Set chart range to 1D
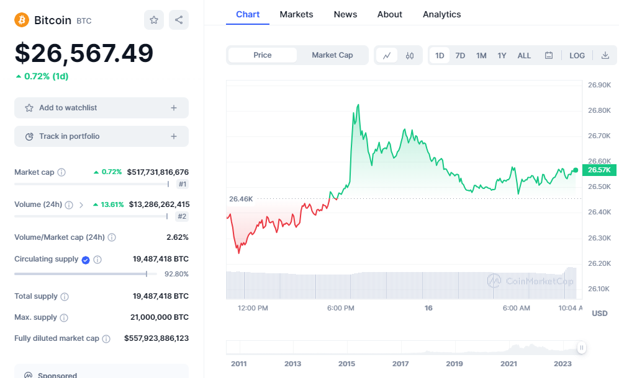The width and height of the screenshot is (619, 378). pyautogui.click(x=440, y=56)
